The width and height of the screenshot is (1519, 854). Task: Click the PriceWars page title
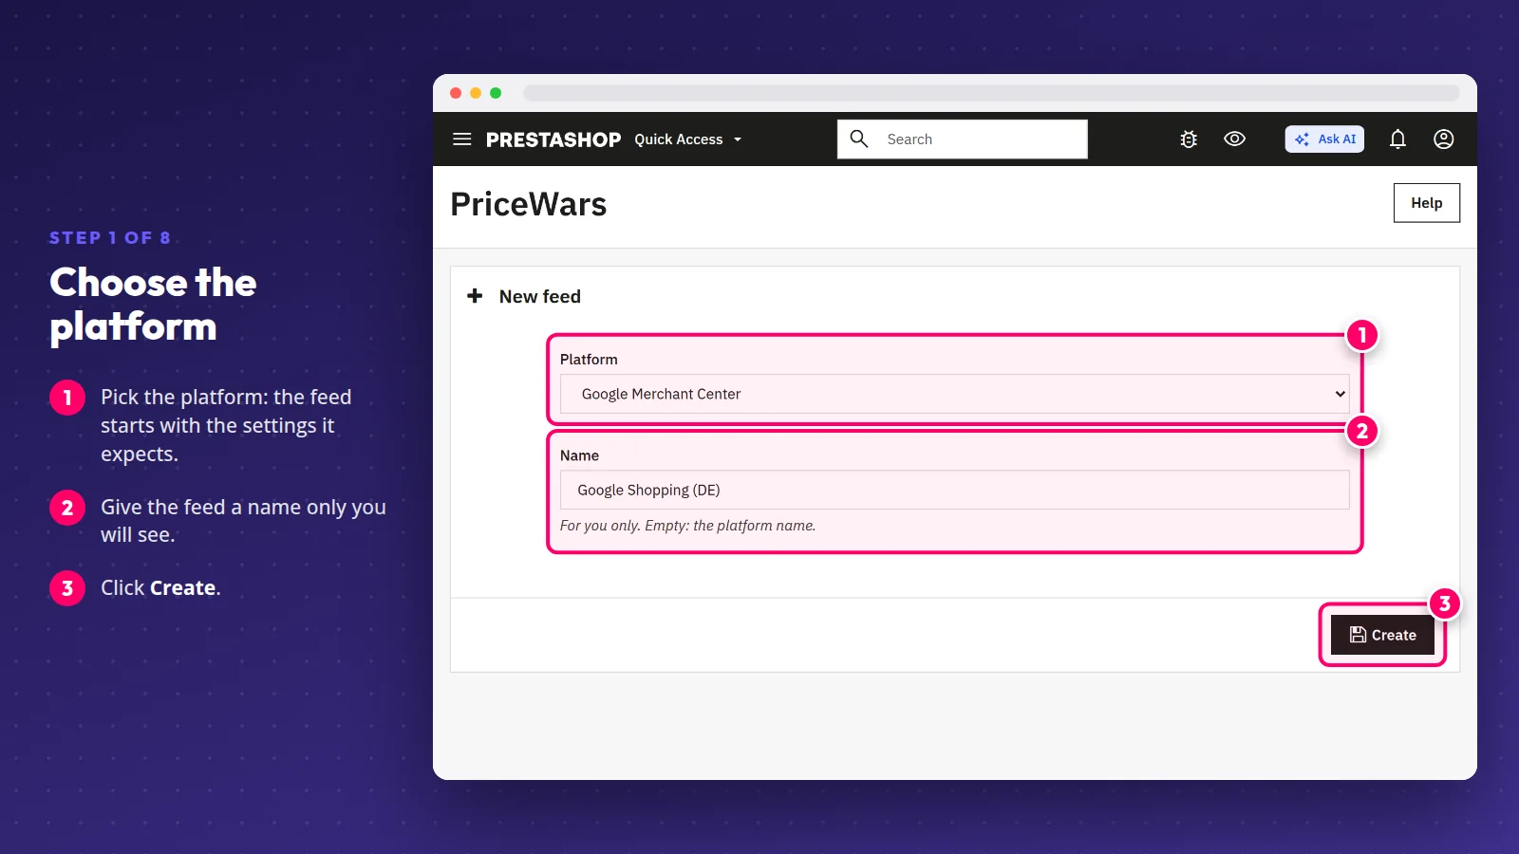point(528,204)
